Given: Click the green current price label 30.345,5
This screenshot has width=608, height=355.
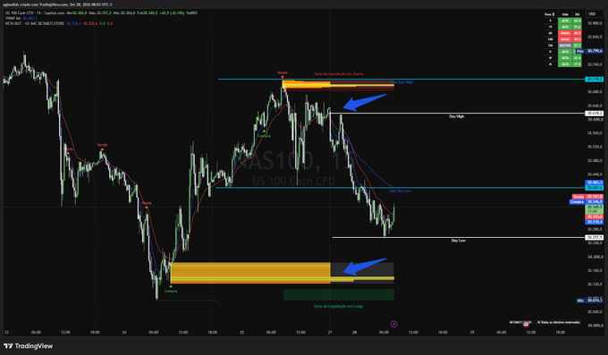Looking at the screenshot, I should [594, 208].
